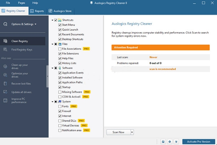Click the System computer icon
217x145 pixels.
click(x=60, y=102)
